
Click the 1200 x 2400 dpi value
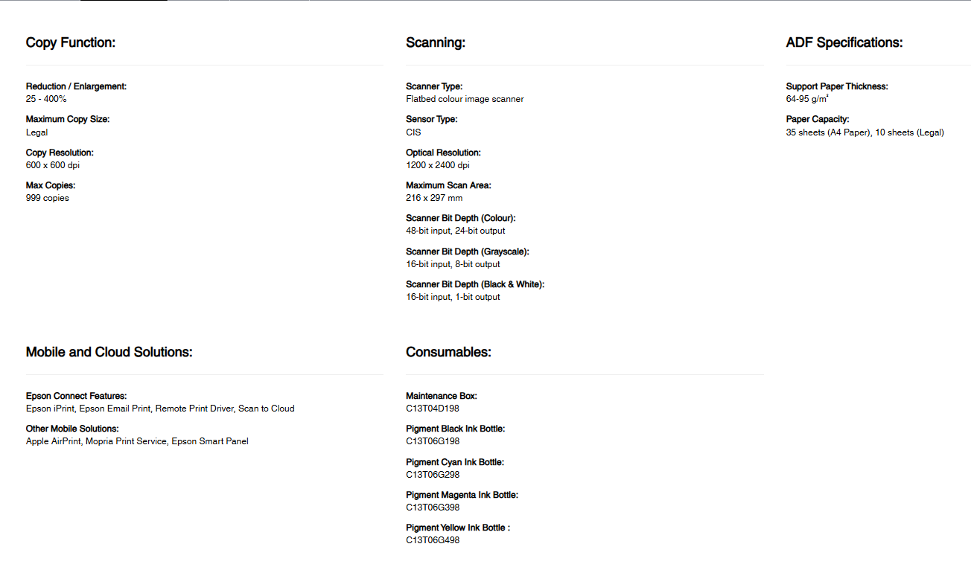coord(438,165)
